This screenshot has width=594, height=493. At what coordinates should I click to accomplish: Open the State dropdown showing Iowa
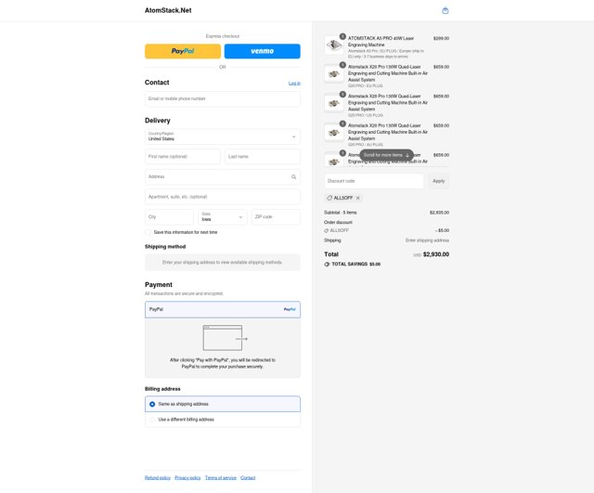click(223, 217)
